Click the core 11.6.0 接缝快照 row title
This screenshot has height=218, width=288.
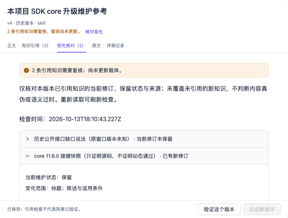point(111,156)
